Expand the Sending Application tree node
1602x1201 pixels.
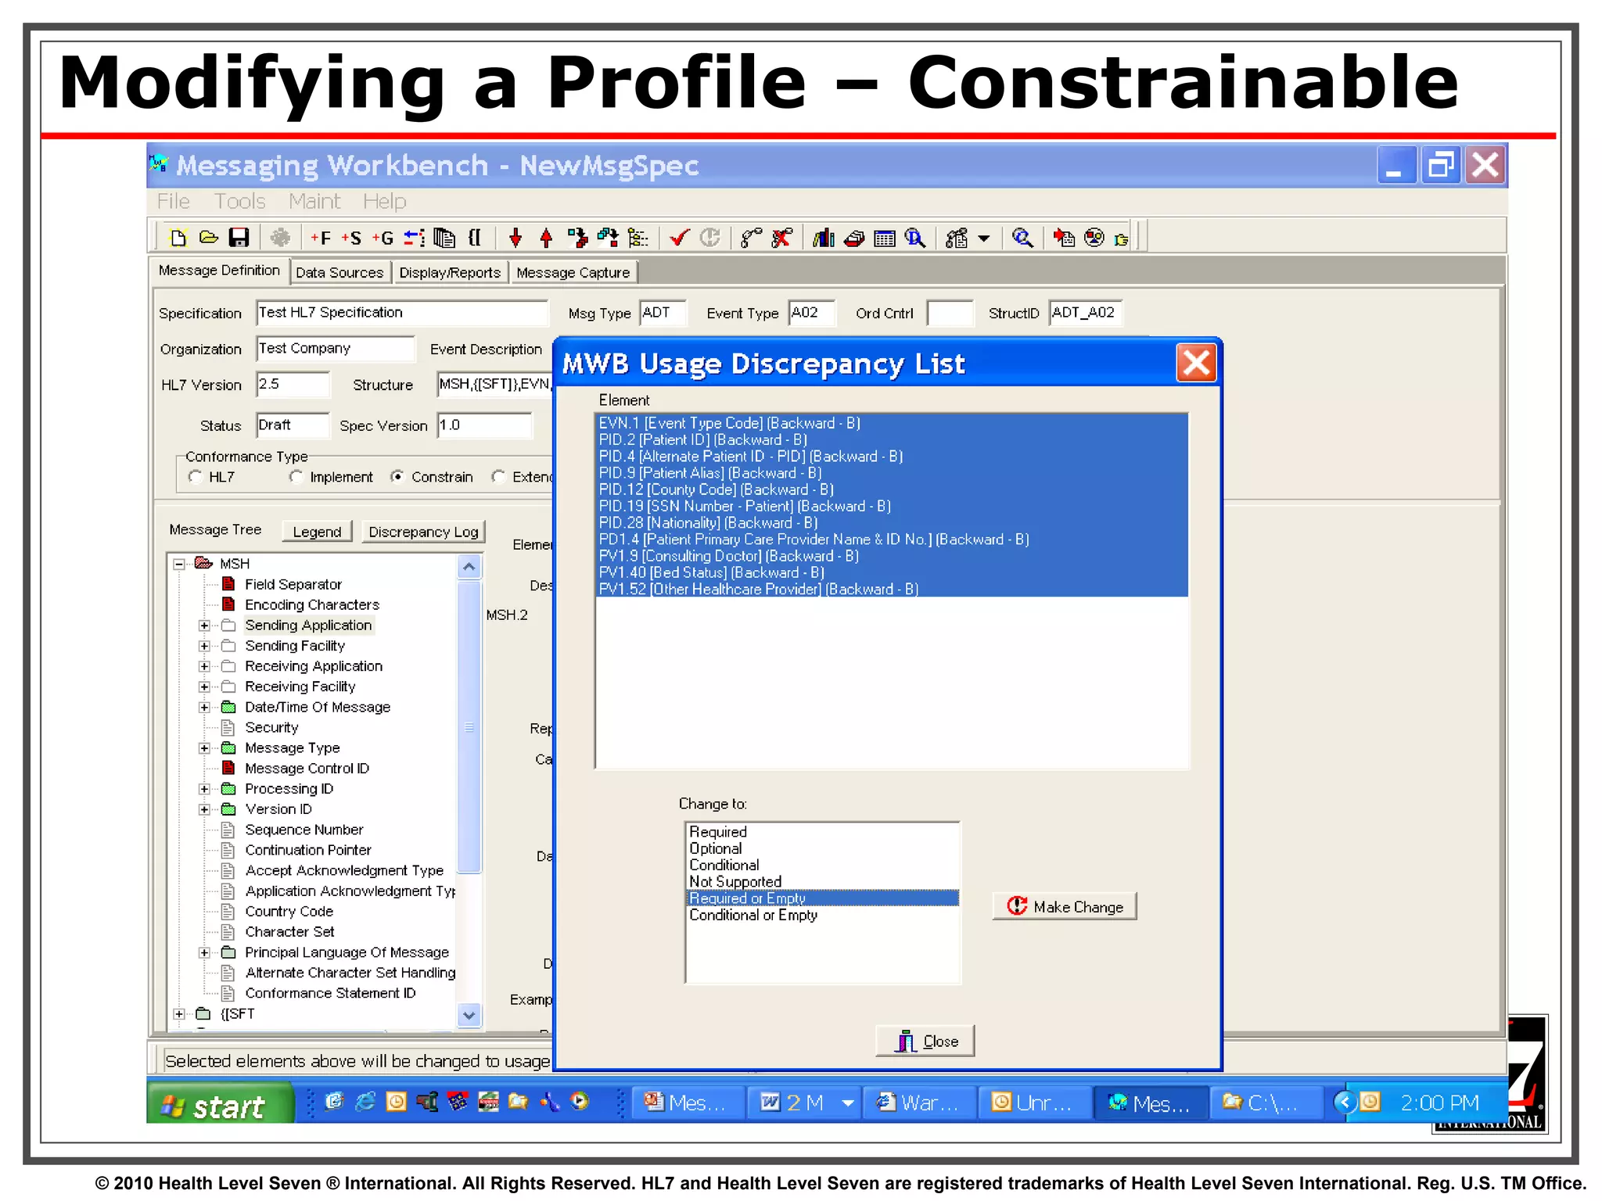tap(204, 626)
